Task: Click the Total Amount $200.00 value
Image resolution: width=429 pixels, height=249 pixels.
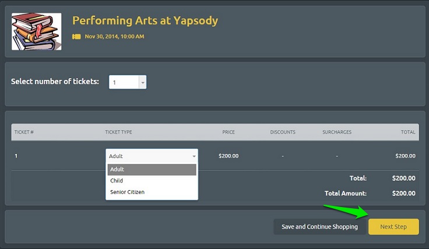Action: [403, 193]
